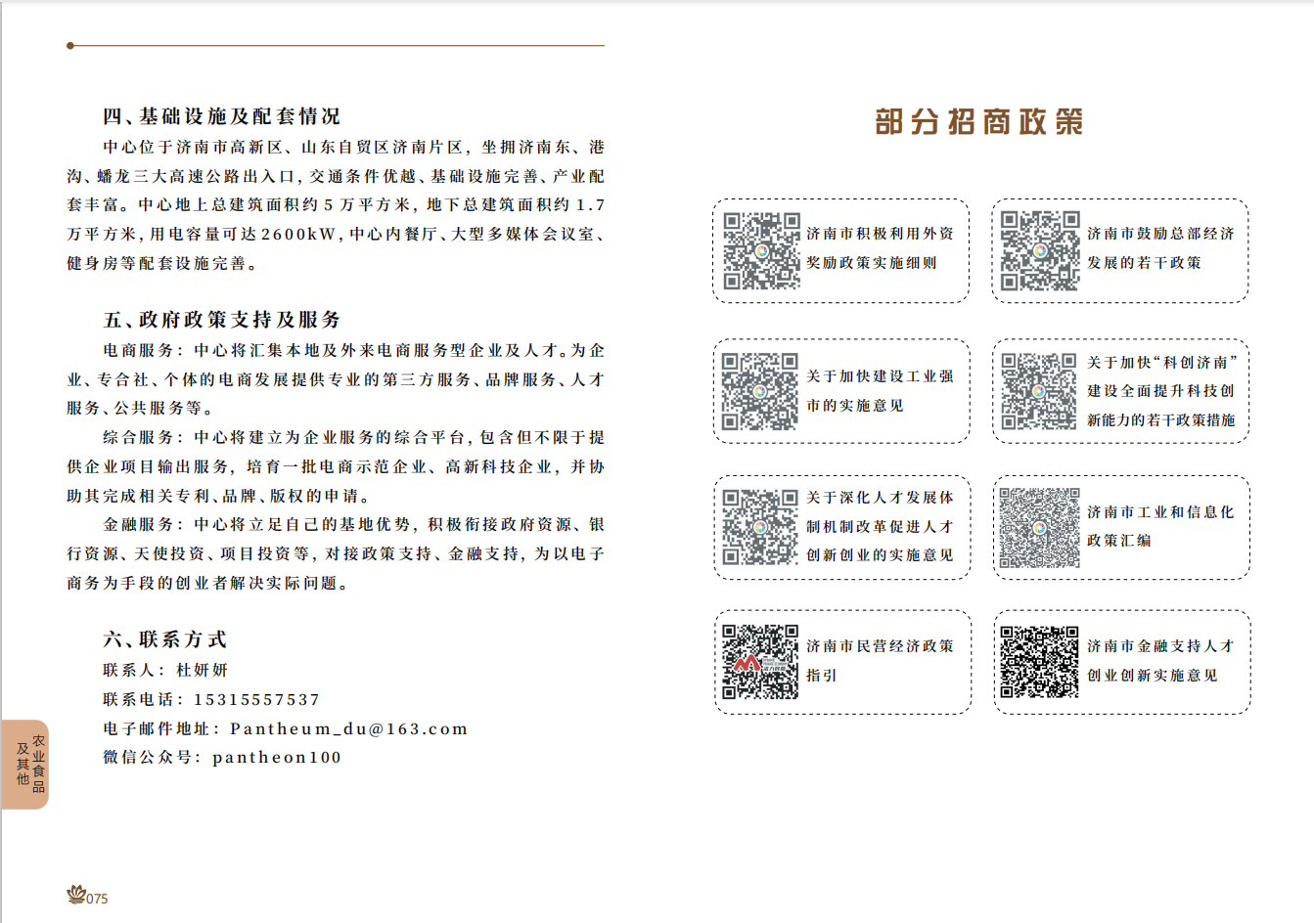Click the heading 六、联系方式

164,639
